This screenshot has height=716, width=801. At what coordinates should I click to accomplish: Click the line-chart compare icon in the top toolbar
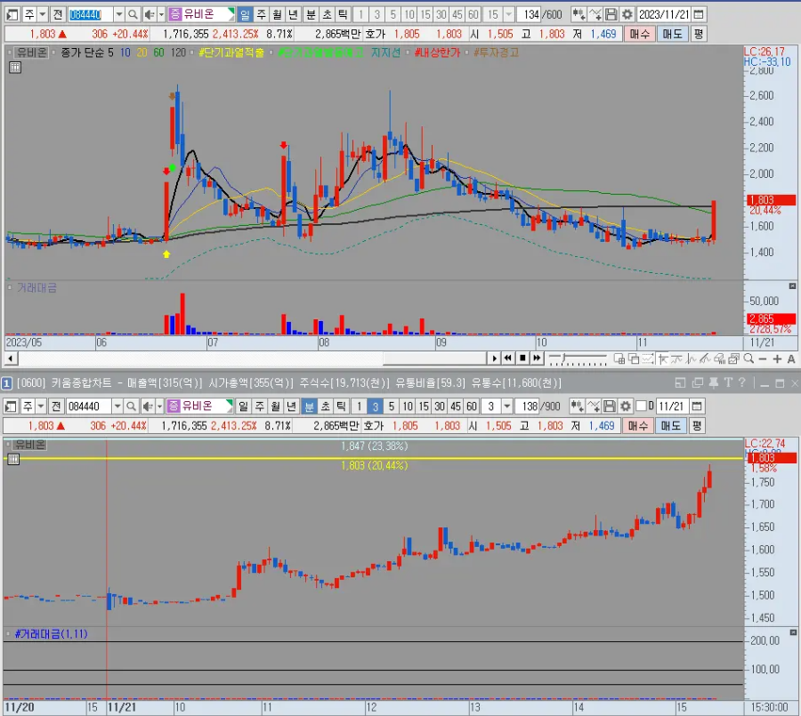[x=595, y=14]
